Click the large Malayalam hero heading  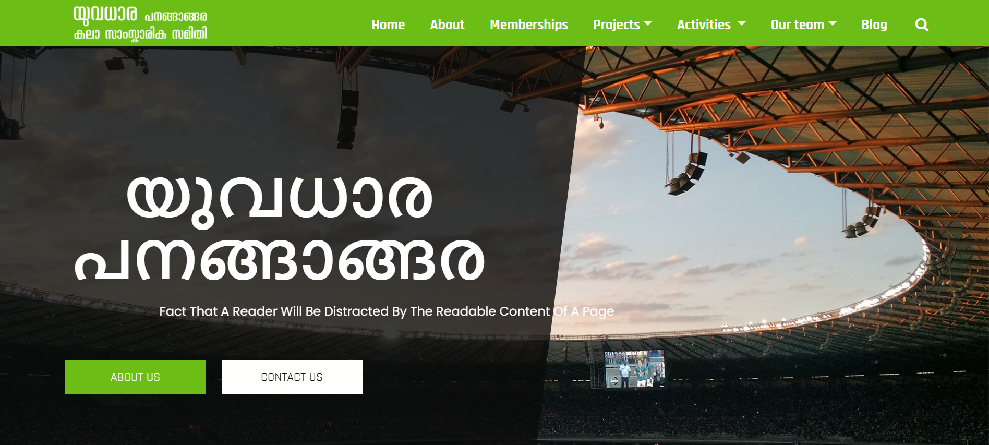tap(280, 228)
